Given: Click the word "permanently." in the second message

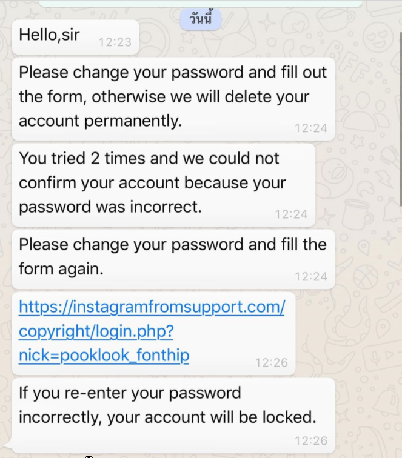Looking at the screenshot, I should (x=133, y=121).
